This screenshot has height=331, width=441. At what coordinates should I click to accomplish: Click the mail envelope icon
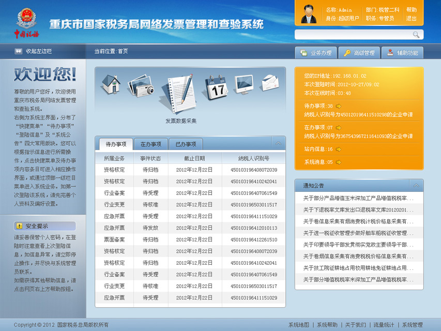(270, 82)
